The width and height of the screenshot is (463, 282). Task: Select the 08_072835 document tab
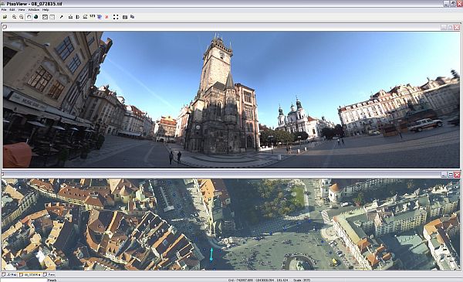31,274
